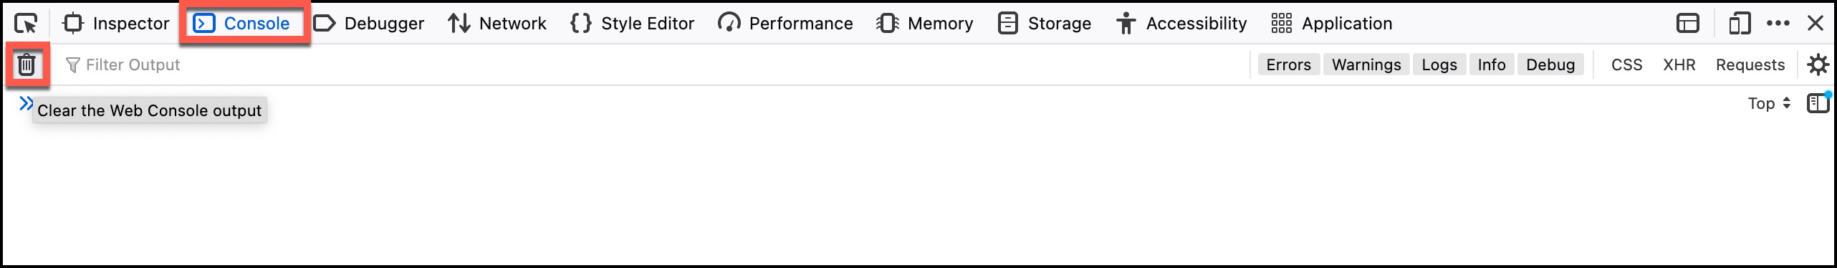This screenshot has height=268, width=1837.
Task: Toggle the Info filter
Action: pyautogui.click(x=1492, y=64)
